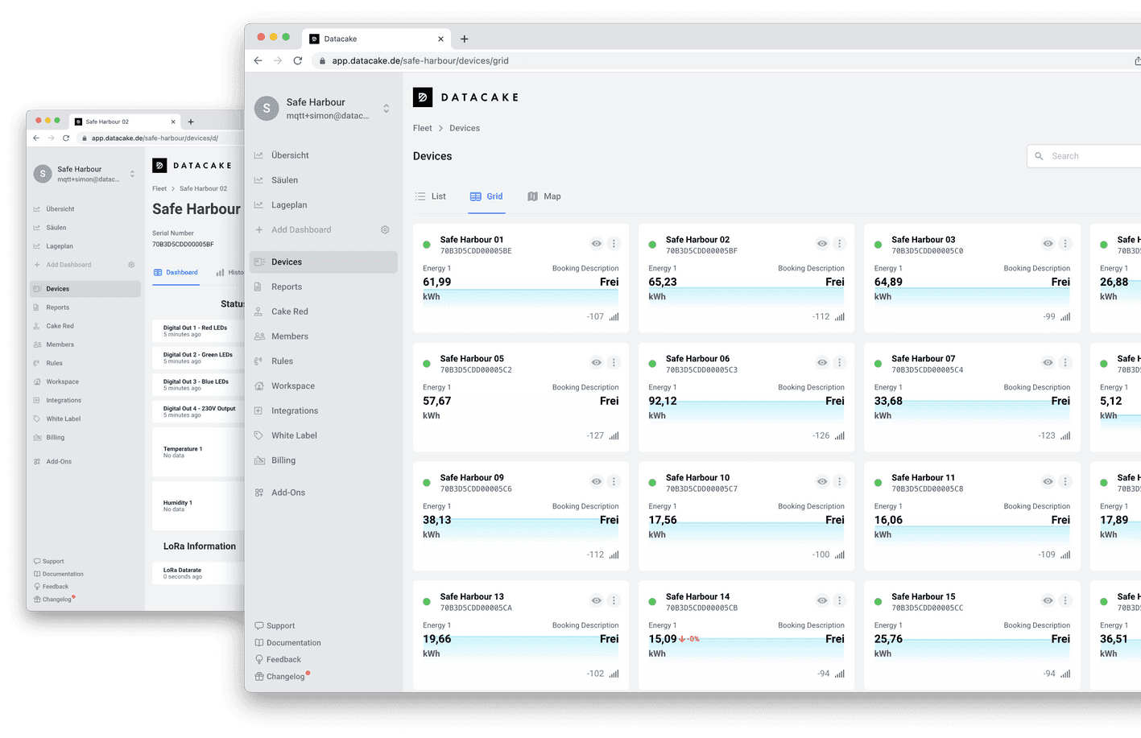Toggle watch eye on Safe Harbour 15 card
The width and height of the screenshot is (1141, 738).
coord(1048,600)
